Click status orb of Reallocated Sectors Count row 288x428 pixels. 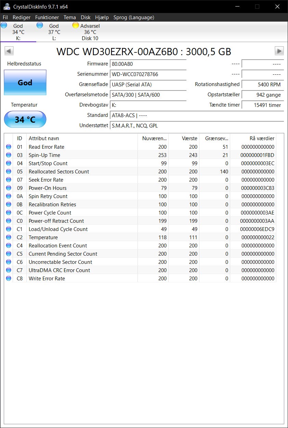[x=9, y=172]
